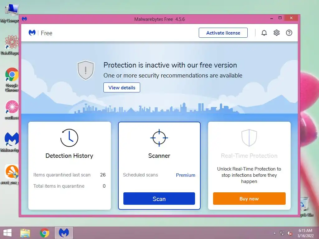Close the Malwarebytes window
319x239 pixels.
[291, 18]
